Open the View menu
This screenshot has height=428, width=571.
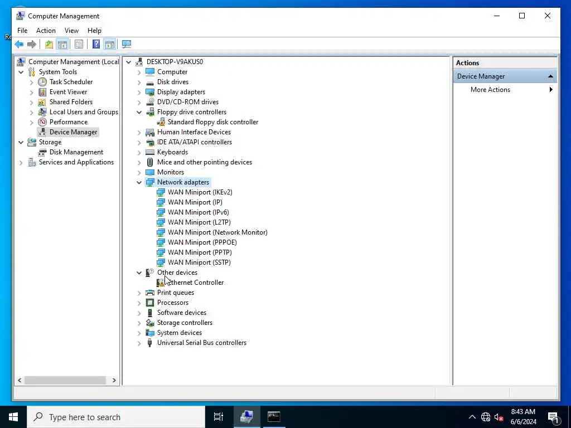pyautogui.click(x=71, y=31)
